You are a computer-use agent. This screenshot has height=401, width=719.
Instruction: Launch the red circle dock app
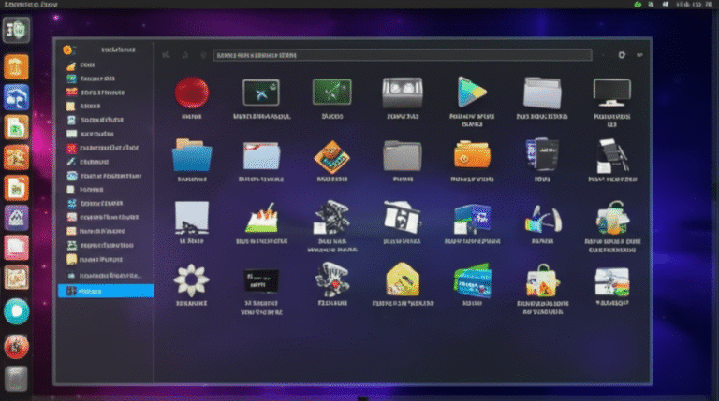pyautogui.click(x=17, y=346)
